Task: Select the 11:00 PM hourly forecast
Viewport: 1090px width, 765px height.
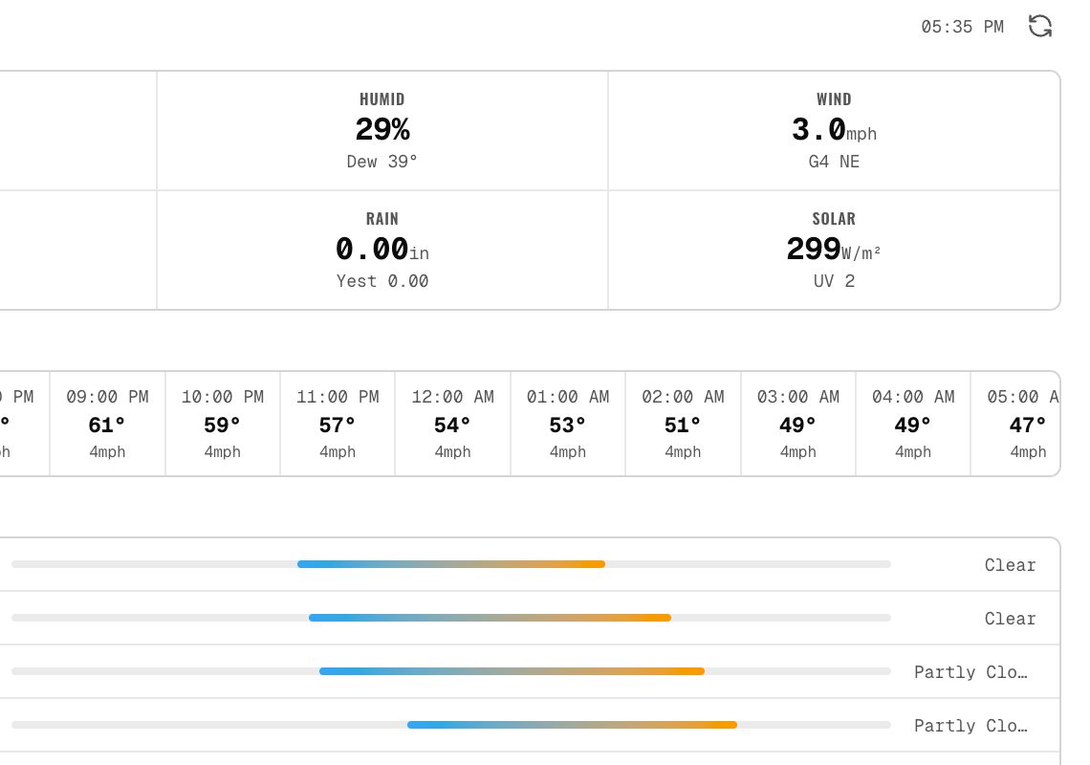Action: tap(338, 424)
